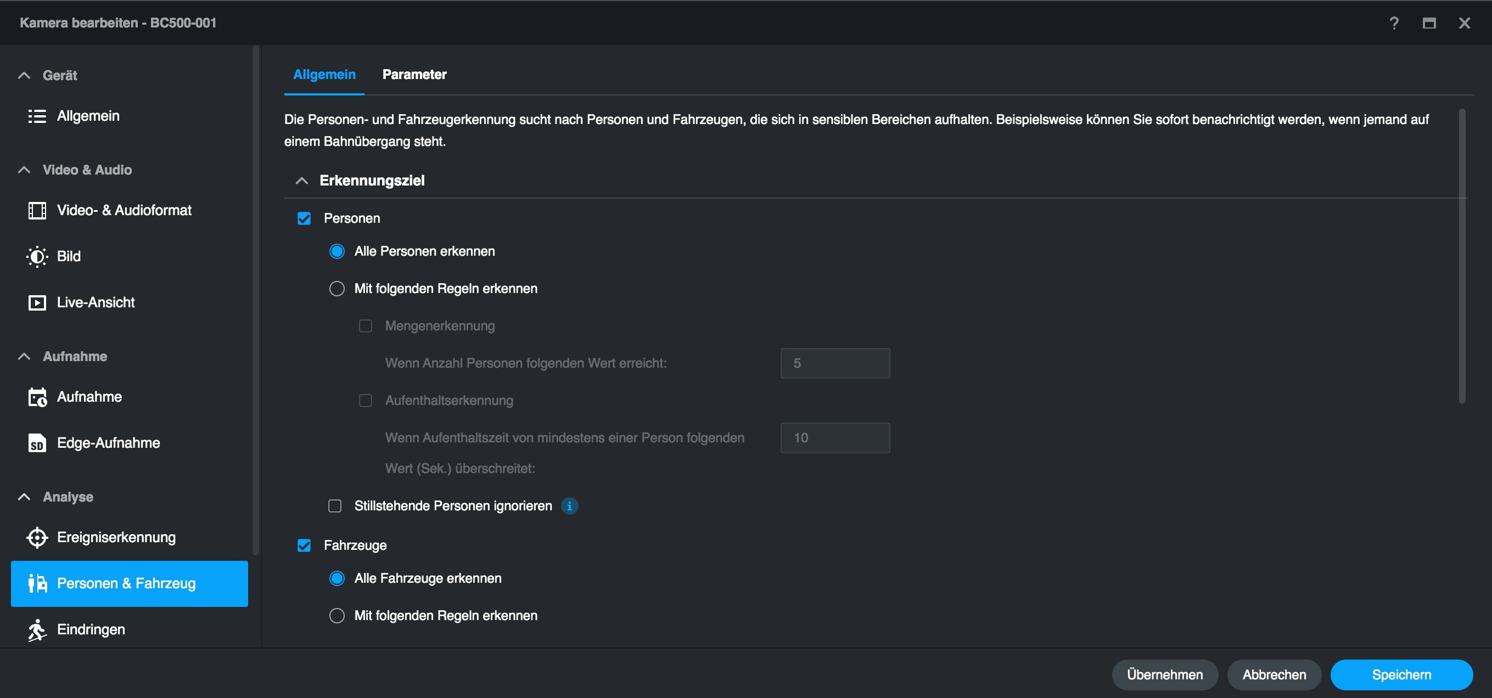Select the Eindringen running person icon
This screenshot has height=698, width=1492.
point(37,630)
